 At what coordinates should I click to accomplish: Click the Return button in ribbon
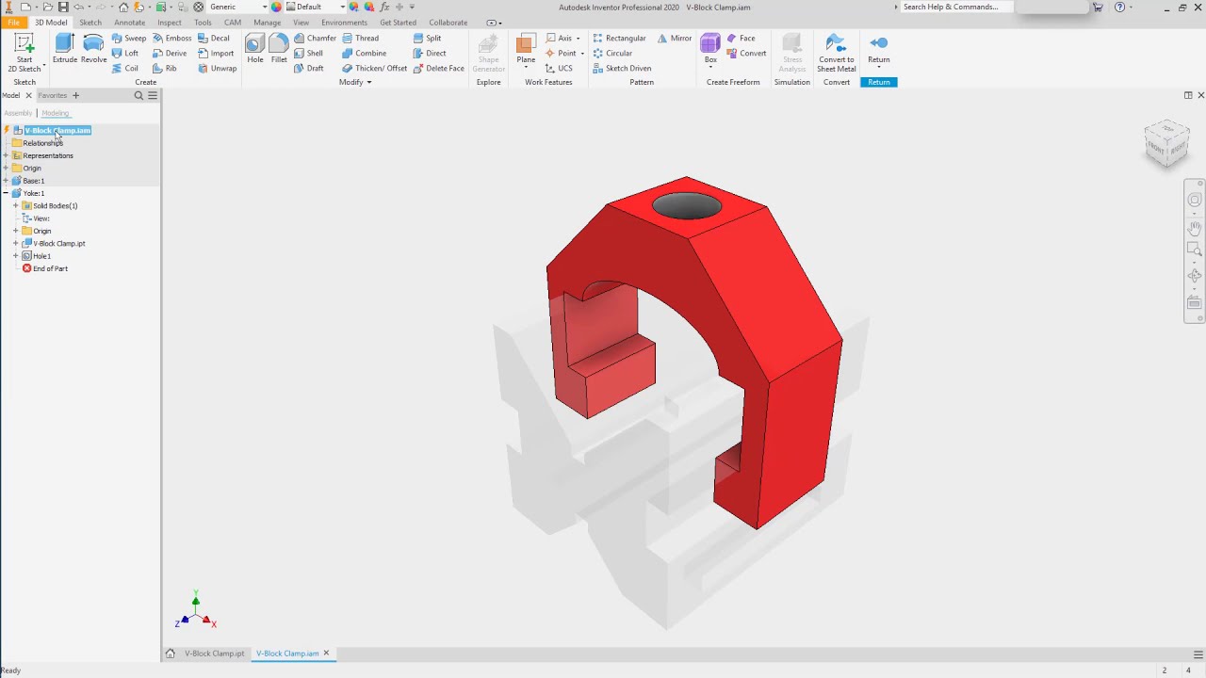tap(879, 49)
